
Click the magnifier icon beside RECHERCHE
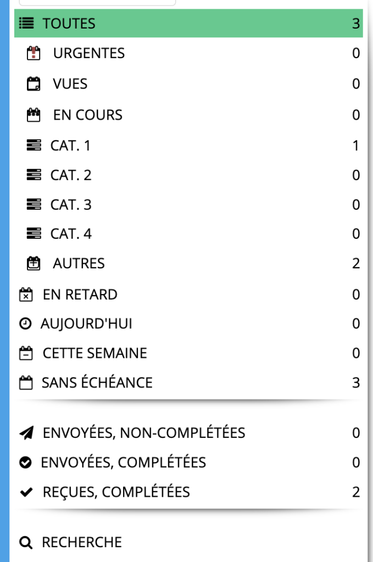tap(26, 542)
